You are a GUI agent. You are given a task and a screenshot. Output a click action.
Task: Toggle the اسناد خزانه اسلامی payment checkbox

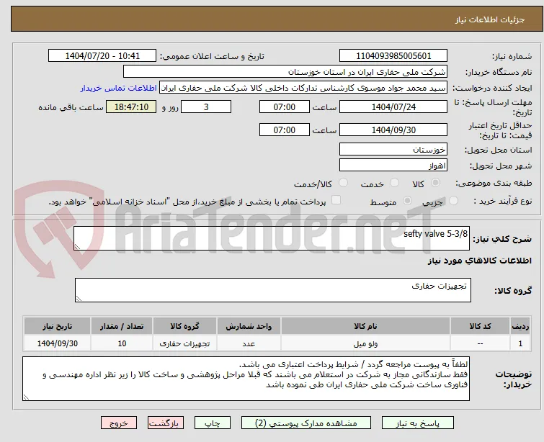336,200
